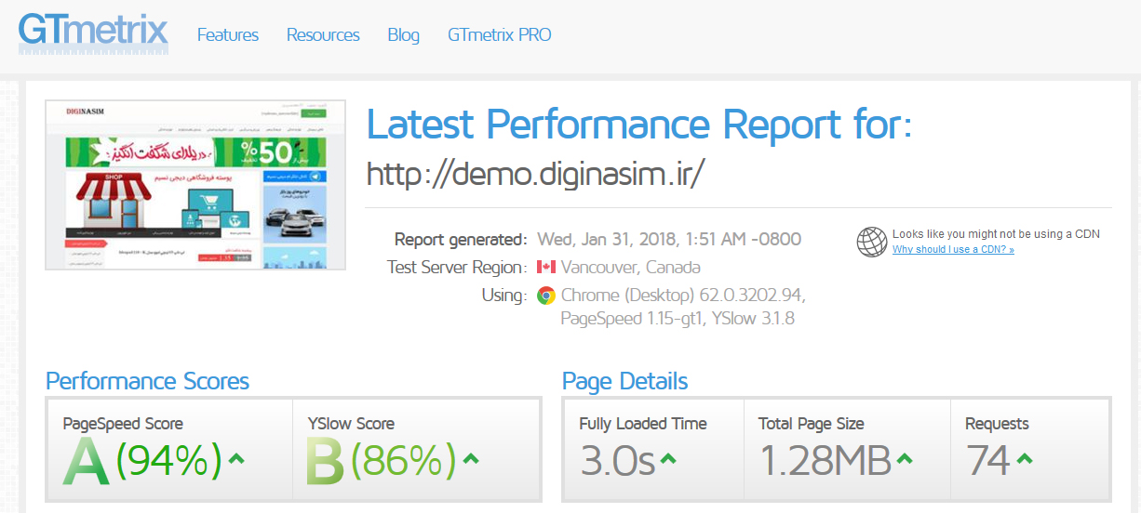
Task: Click the Performance Scores heading
Action: point(147,381)
